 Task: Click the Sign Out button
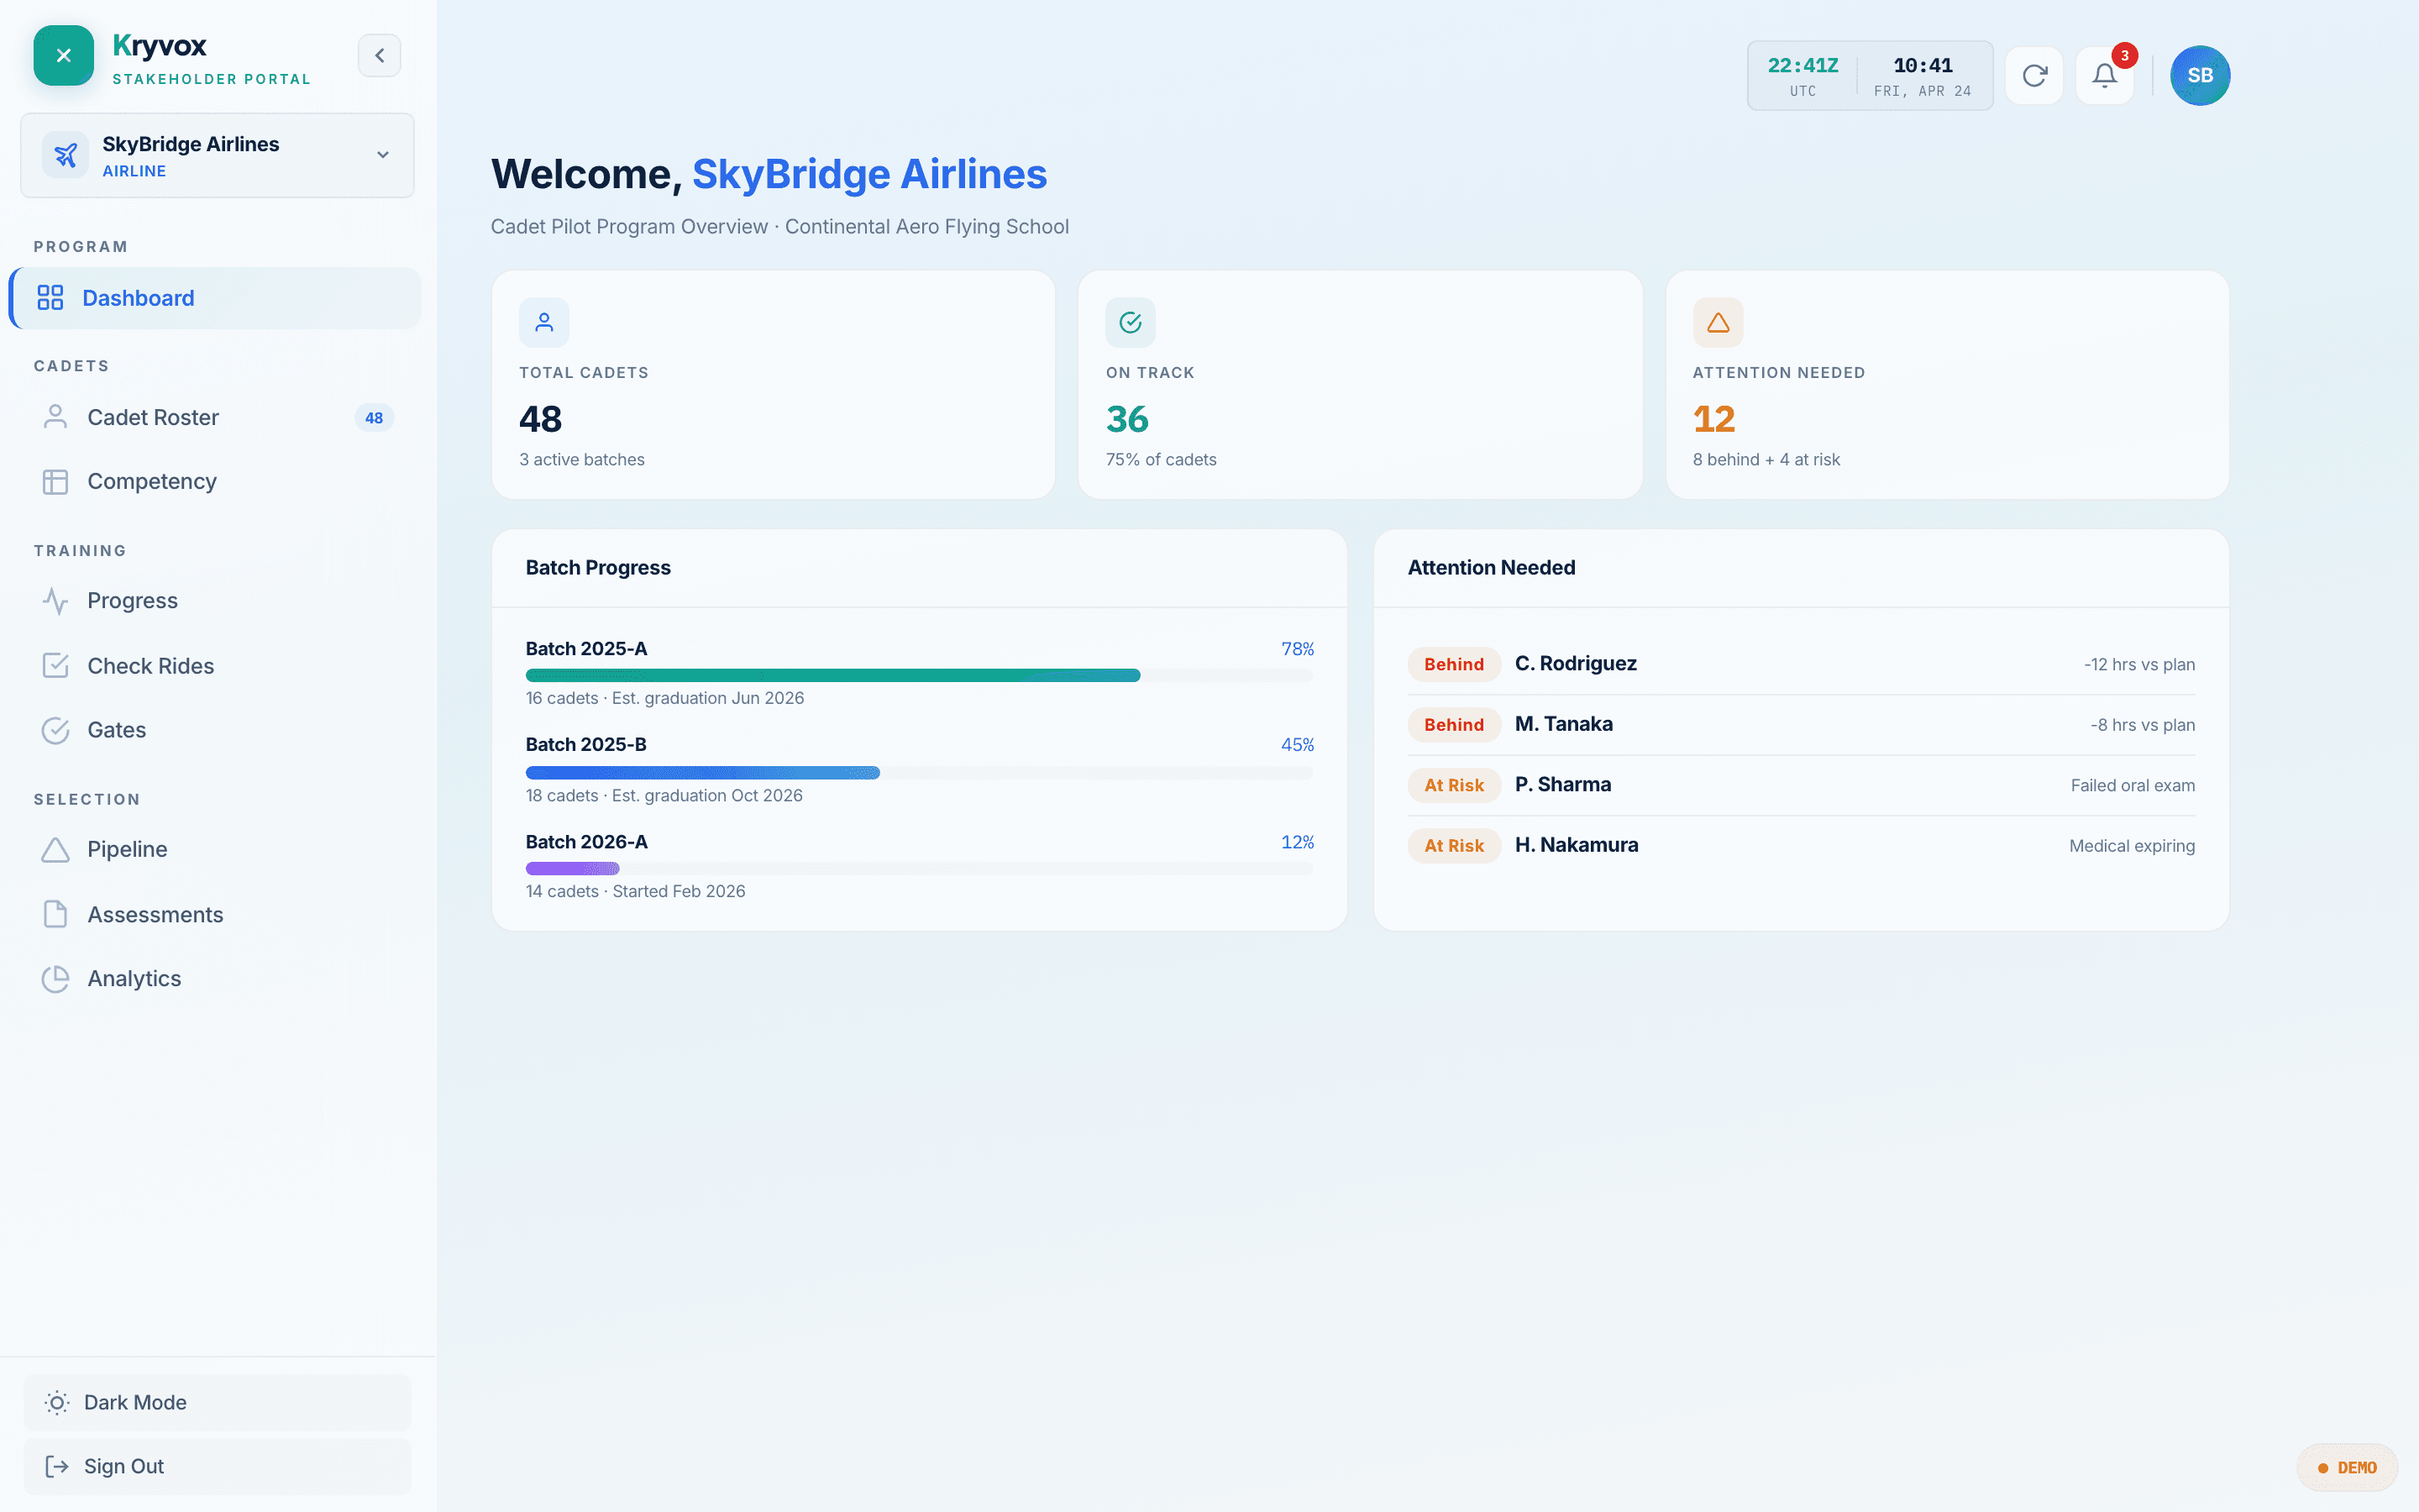(217, 1466)
